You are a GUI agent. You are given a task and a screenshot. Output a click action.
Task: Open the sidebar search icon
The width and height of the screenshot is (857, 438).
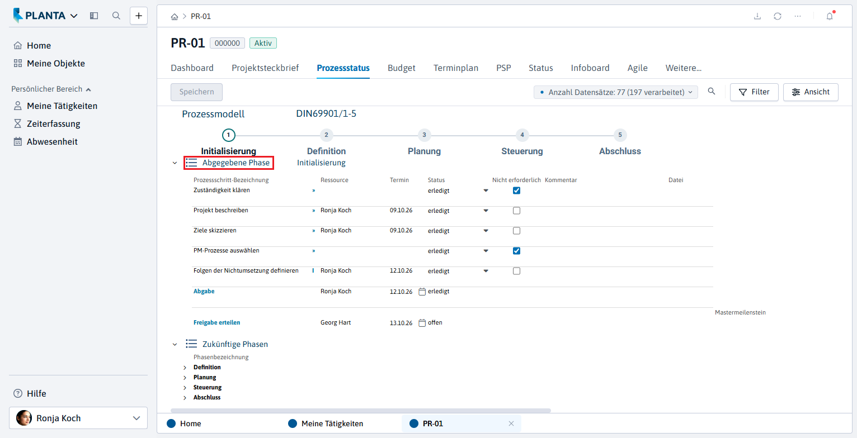pyautogui.click(x=116, y=16)
